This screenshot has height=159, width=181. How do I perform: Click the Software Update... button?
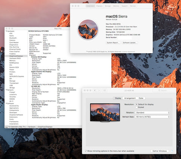(130, 43)
